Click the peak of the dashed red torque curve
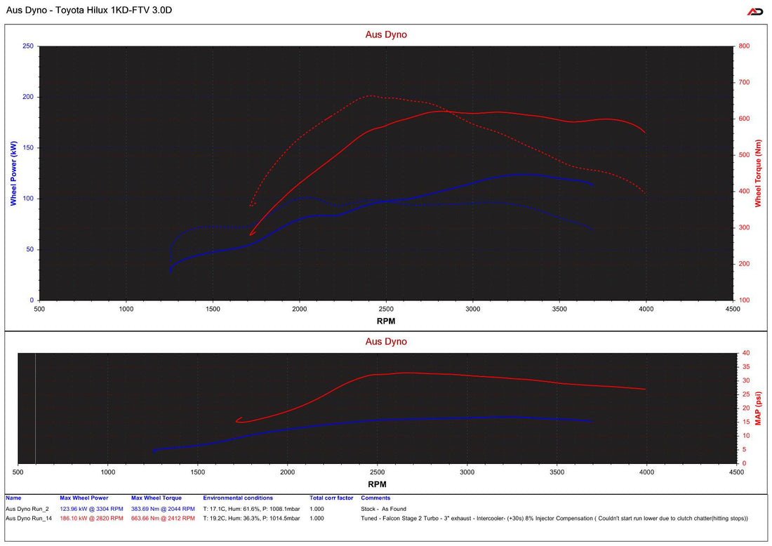Screen dimensions: 772x546 pyautogui.click(x=371, y=96)
